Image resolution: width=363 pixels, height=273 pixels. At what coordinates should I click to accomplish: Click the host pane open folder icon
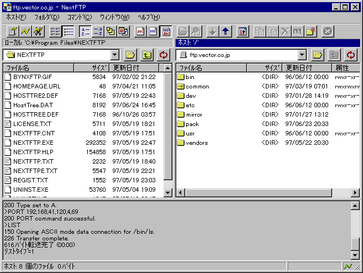[x=317, y=55]
